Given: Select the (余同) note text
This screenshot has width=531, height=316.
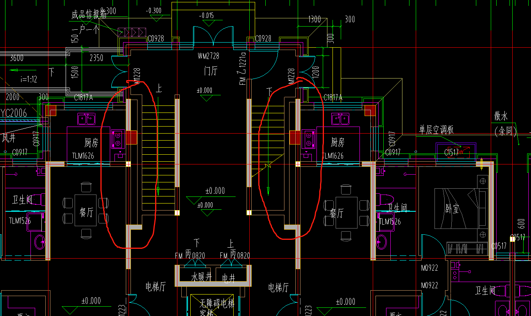Looking at the screenshot, I should tap(506, 131).
